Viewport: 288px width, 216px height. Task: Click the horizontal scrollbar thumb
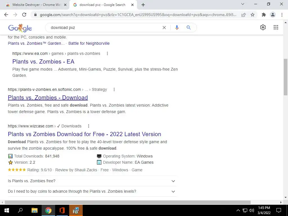click(128, 202)
